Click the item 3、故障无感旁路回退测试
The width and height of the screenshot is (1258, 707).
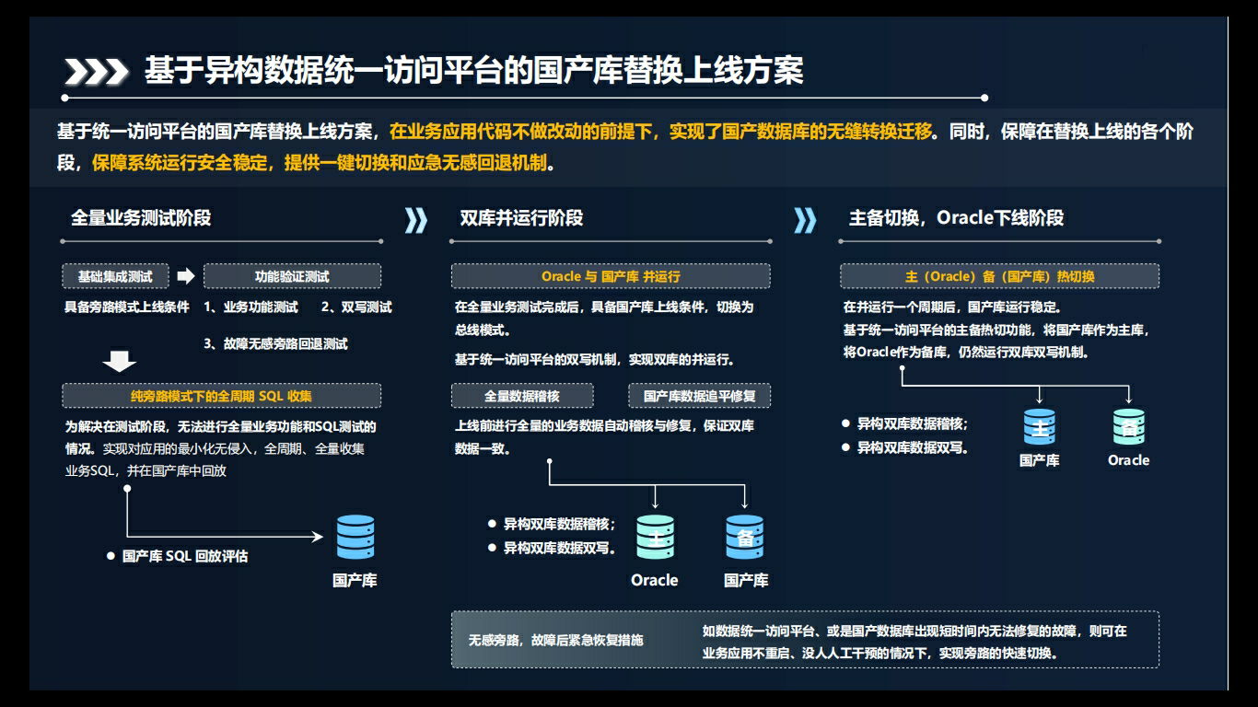pos(275,344)
